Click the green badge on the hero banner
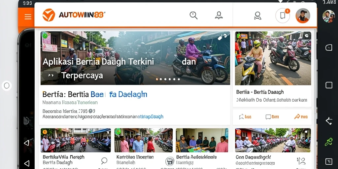 point(45,36)
